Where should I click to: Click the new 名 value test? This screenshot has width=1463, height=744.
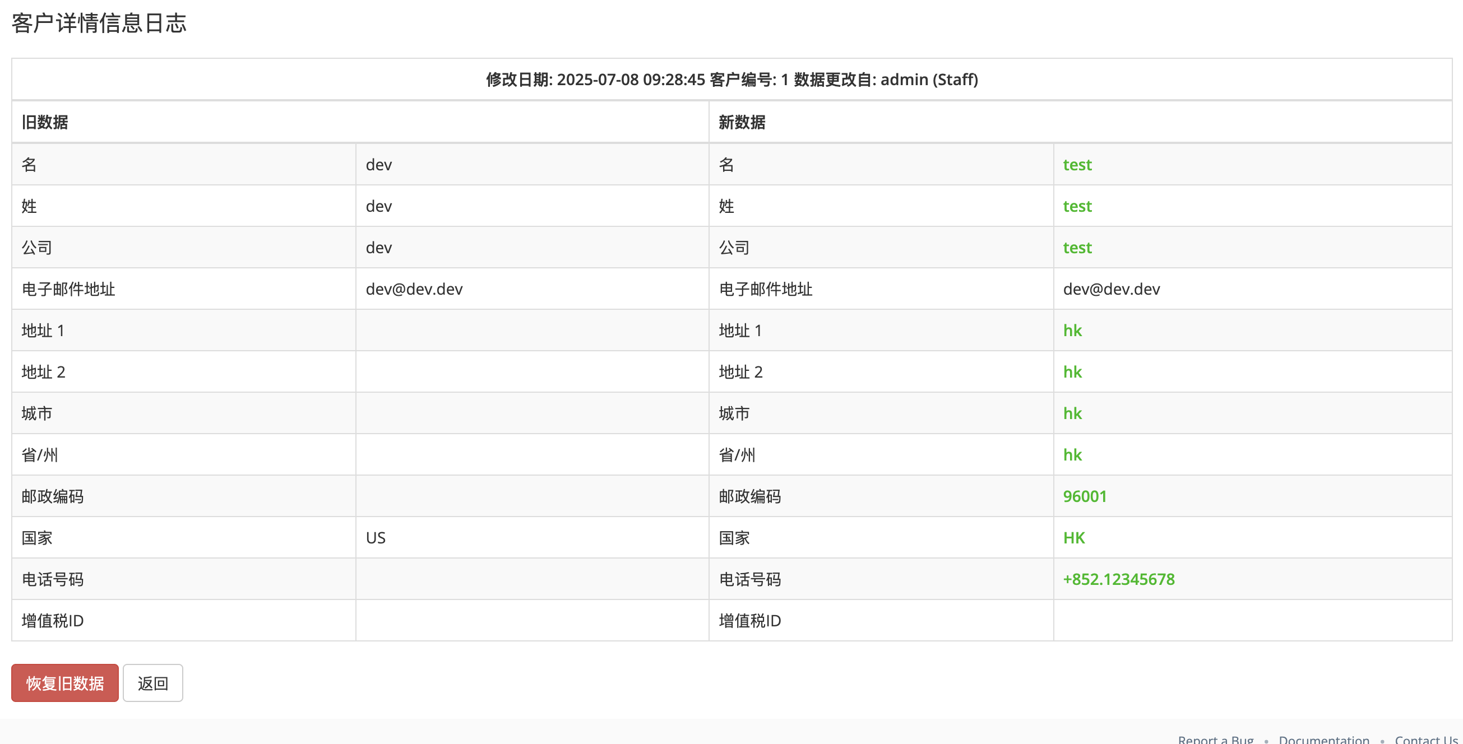tap(1077, 164)
